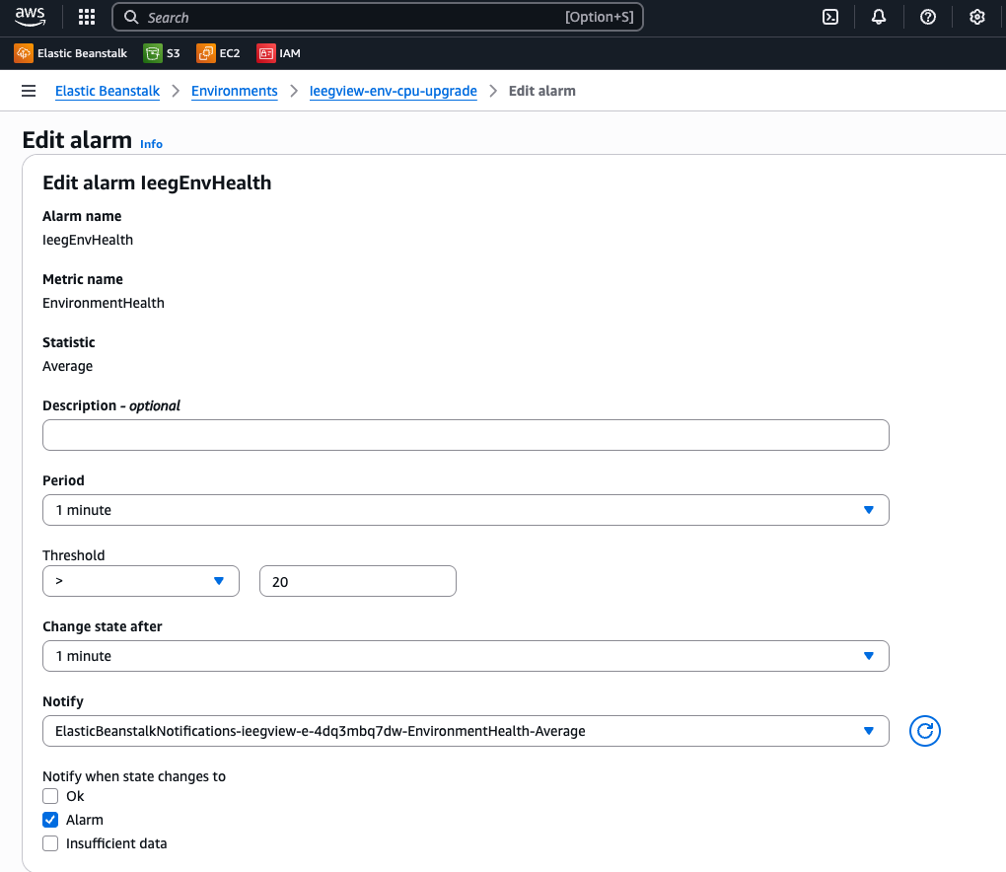Open IAM favorite shortcut
This screenshot has width=1006, height=872.
pos(278,53)
